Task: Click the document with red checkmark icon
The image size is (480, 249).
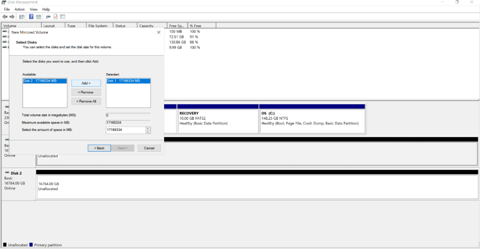Action: (x=56, y=17)
